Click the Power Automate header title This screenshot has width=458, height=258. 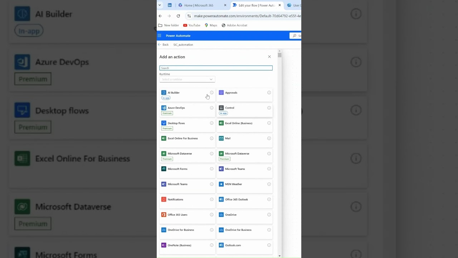178,35
